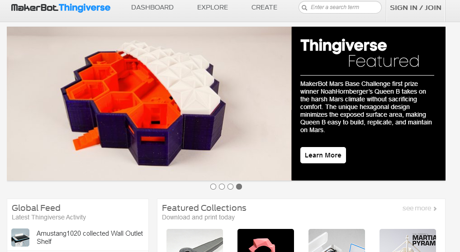Viewport: 460px width, 252px height.
Task: Open the Explore menu
Action: [x=213, y=7]
